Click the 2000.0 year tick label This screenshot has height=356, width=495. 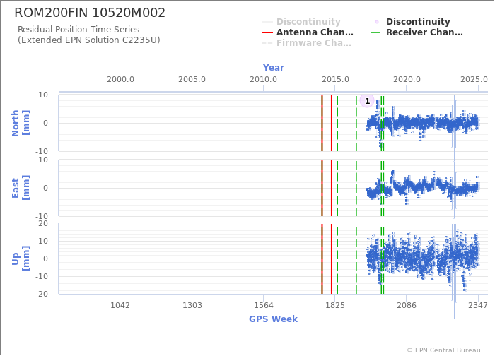pos(120,79)
